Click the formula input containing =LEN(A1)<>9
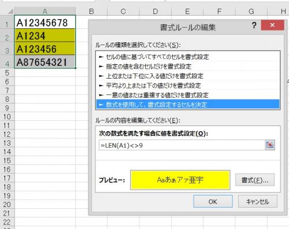The image size is (289, 229). tap(181, 145)
